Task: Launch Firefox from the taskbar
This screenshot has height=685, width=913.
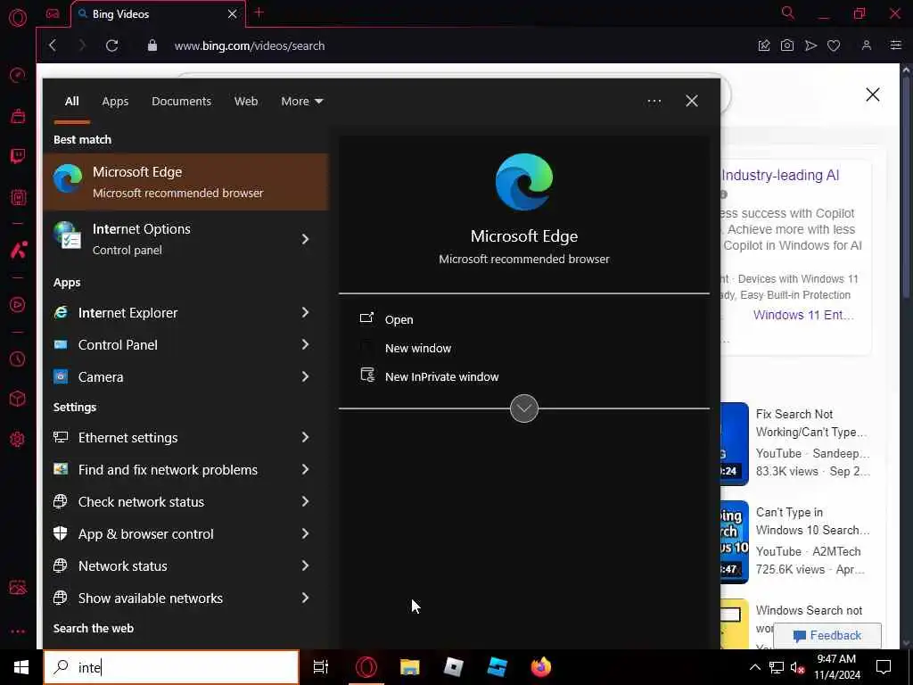Action: point(541,667)
